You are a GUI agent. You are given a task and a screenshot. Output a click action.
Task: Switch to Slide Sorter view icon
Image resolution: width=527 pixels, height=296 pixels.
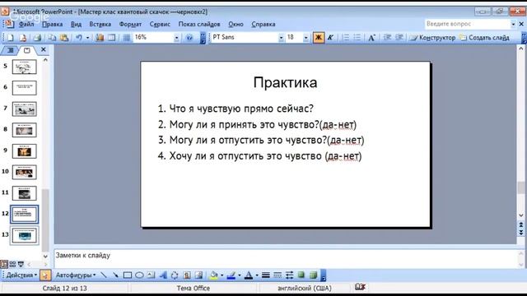click(12, 264)
